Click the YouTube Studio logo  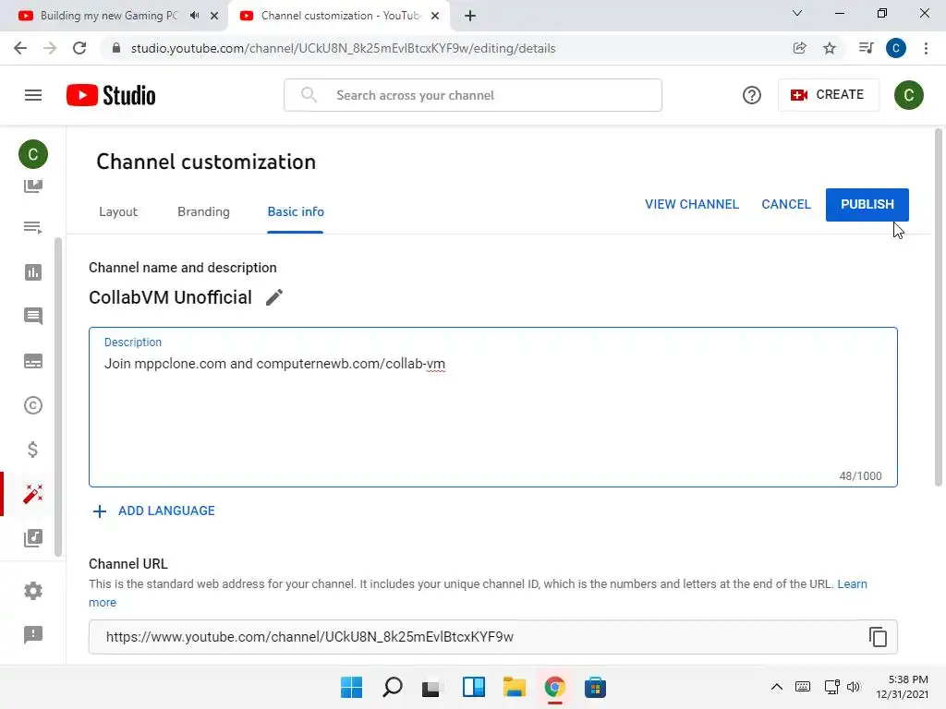pyautogui.click(x=111, y=95)
